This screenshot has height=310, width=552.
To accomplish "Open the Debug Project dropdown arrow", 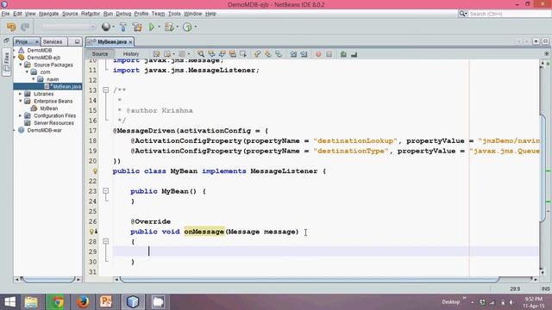I will tap(177, 27).
